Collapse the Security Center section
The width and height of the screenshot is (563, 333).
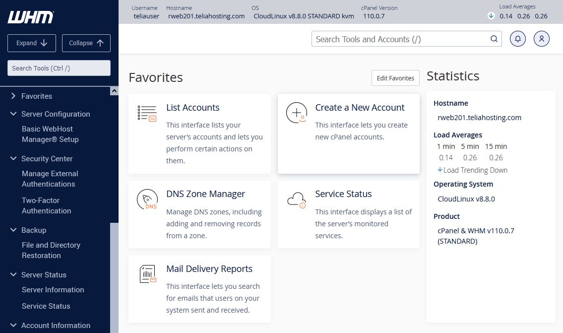[13, 158]
